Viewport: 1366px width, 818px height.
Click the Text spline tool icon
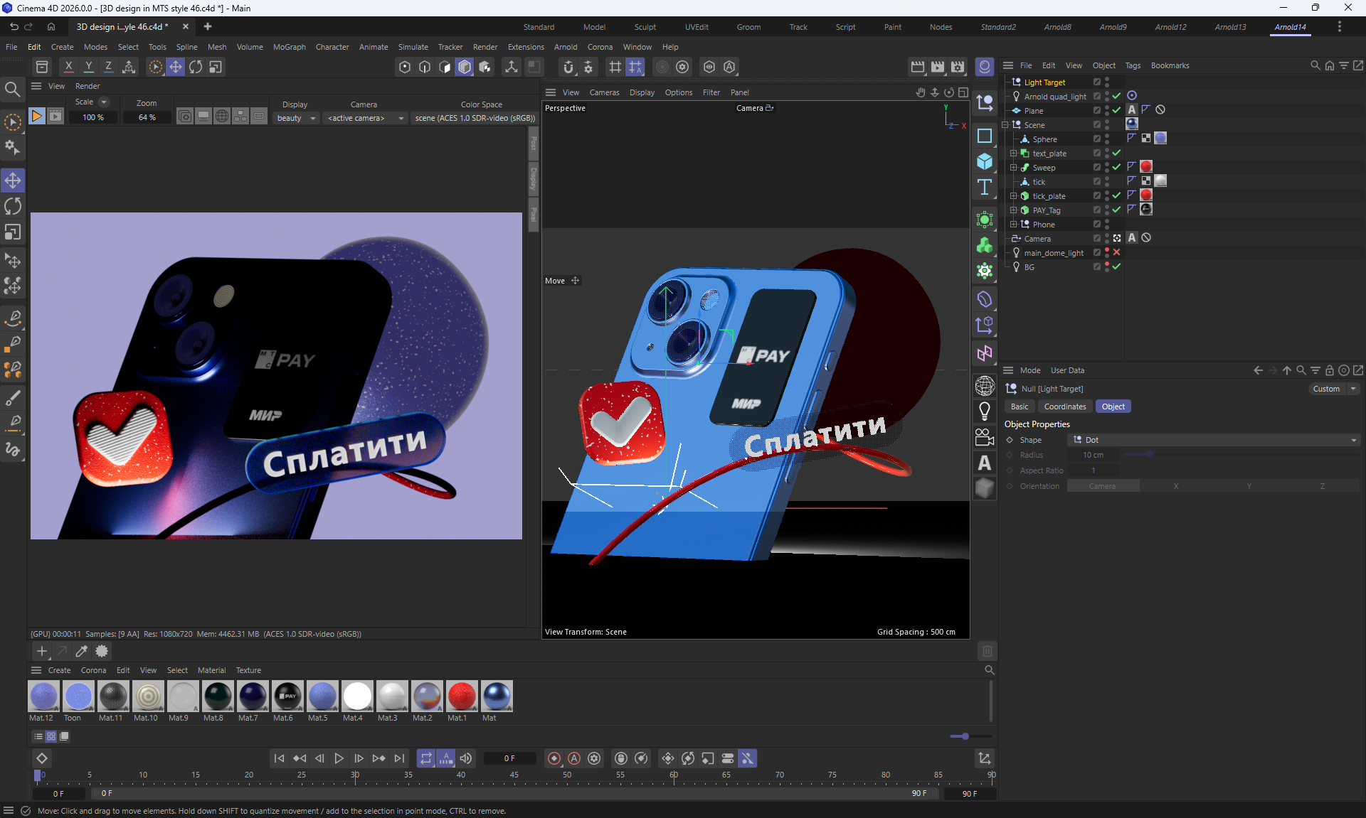click(985, 188)
